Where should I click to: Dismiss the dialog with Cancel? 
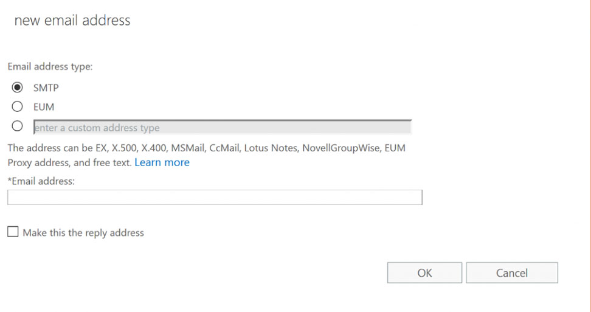click(512, 273)
